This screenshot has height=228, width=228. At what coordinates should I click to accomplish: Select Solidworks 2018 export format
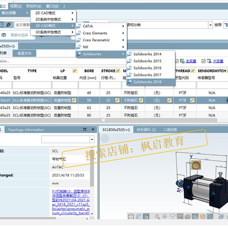pyautogui.click(x=151, y=82)
